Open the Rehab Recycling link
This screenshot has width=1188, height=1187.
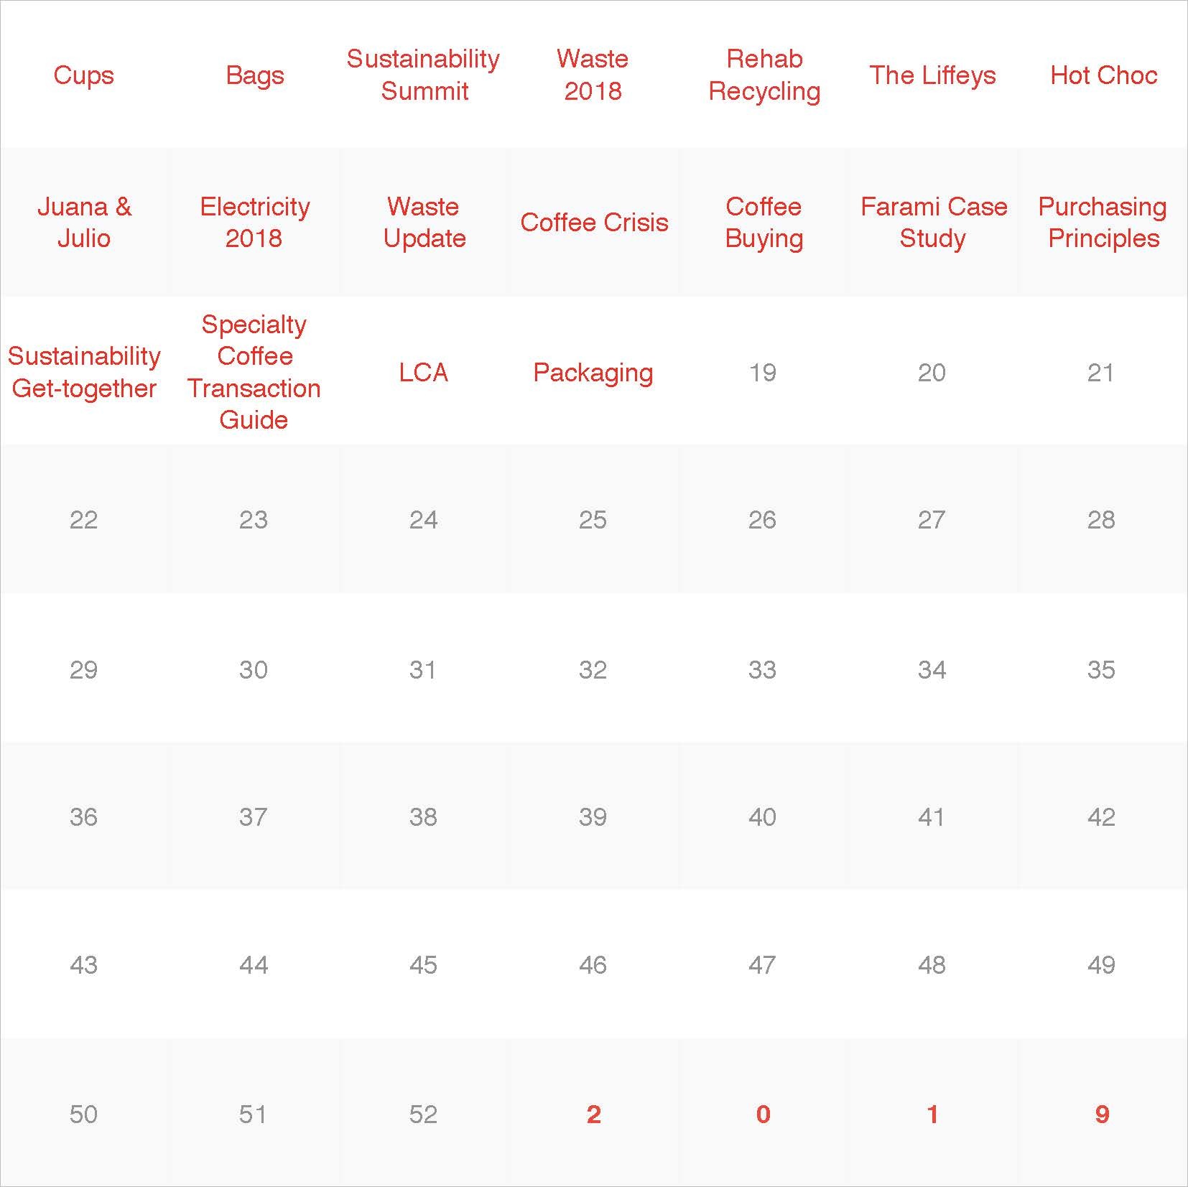764,75
